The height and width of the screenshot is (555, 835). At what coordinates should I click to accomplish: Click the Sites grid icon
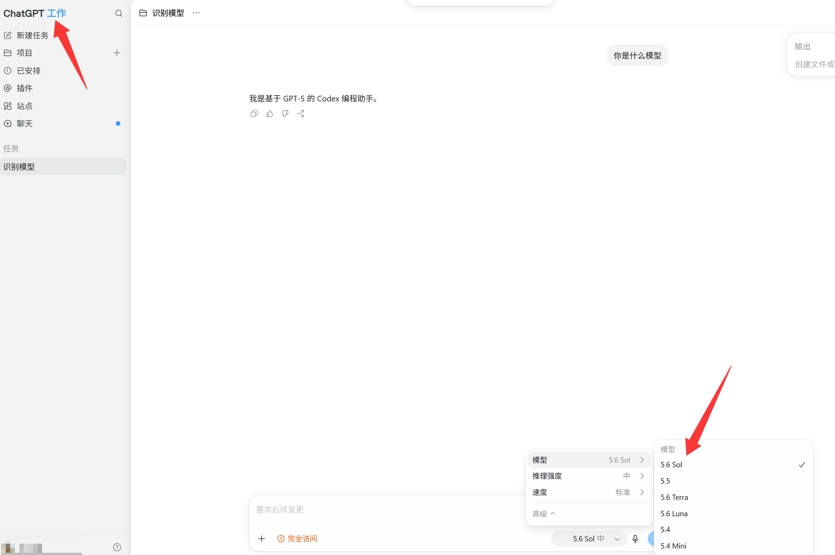[8, 106]
